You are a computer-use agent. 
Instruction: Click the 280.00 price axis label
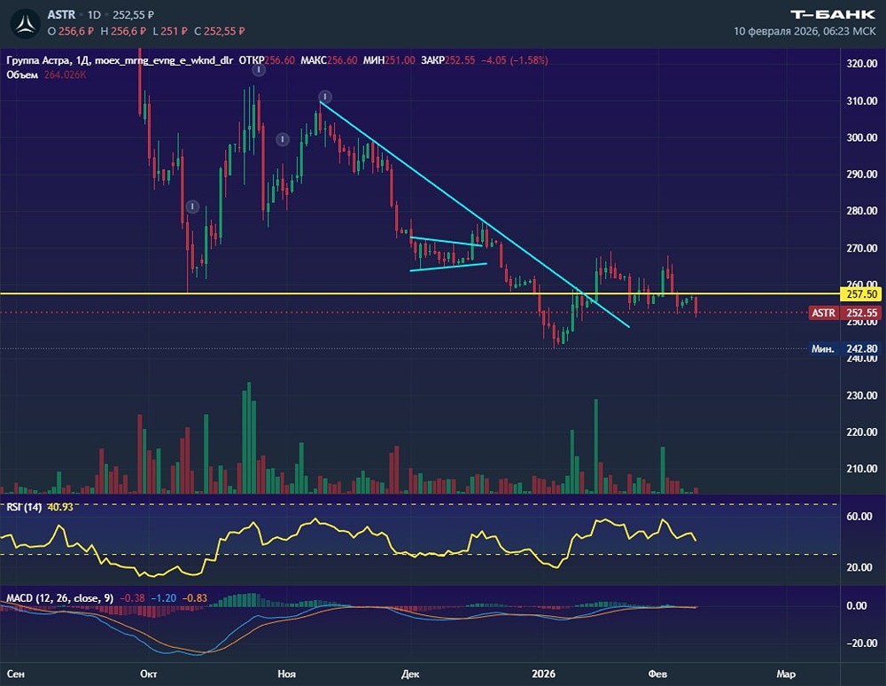(x=862, y=211)
